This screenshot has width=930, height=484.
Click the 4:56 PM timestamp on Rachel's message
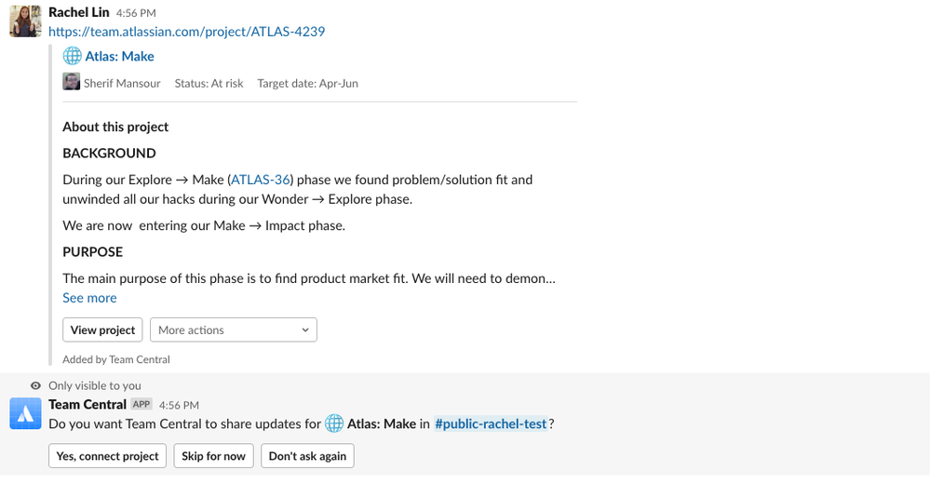(136, 13)
